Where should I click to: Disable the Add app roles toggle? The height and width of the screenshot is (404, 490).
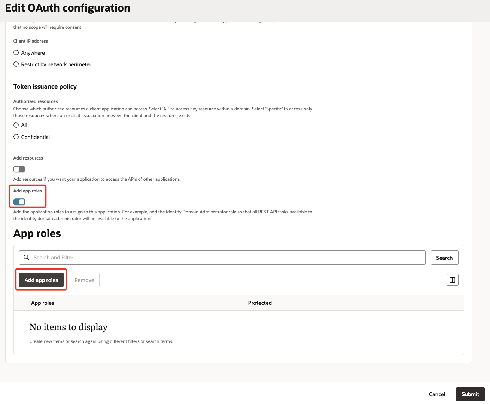pyautogui.click(x=18, y=202)
